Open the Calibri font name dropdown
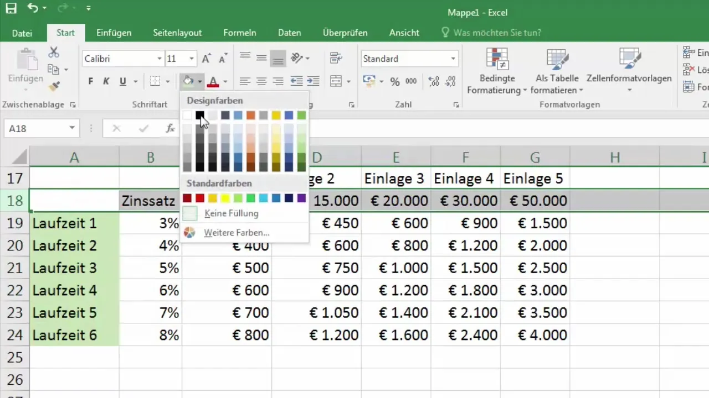The height and width of the screenshot is (398, 709). (x=160, y=59)
